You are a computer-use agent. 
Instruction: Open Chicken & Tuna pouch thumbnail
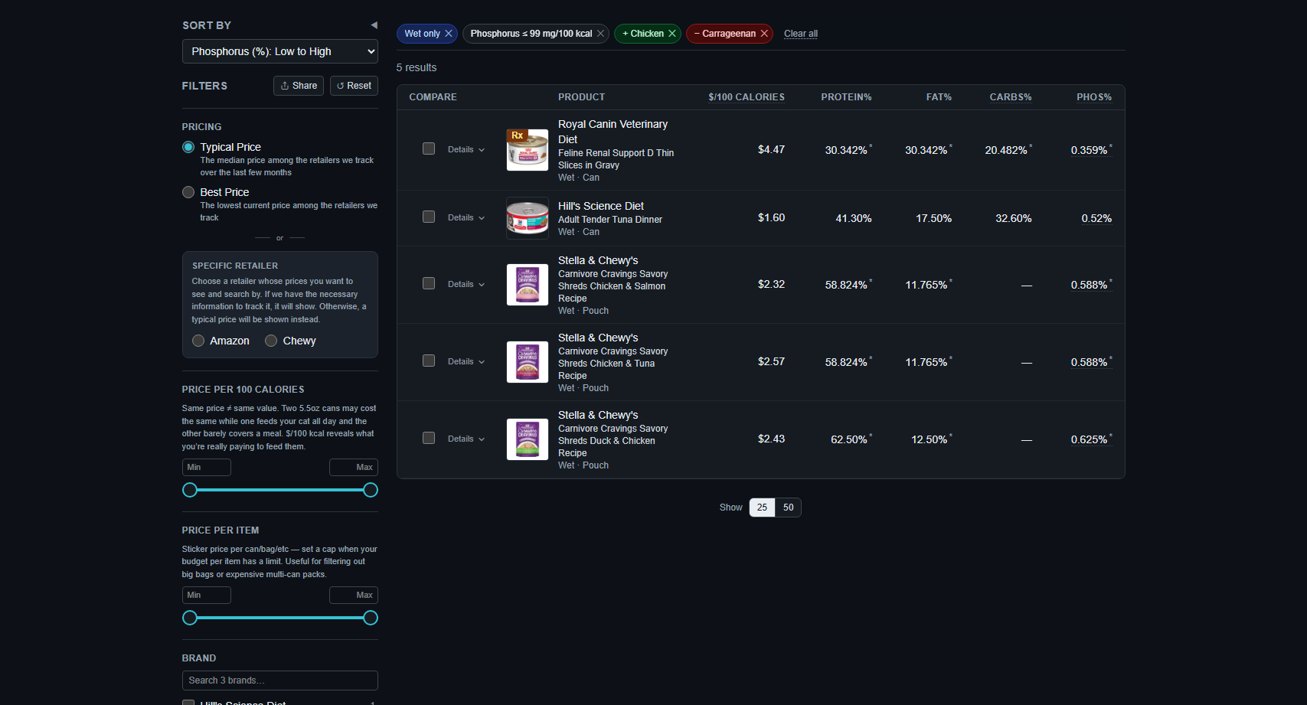click(x=528, y=362)
